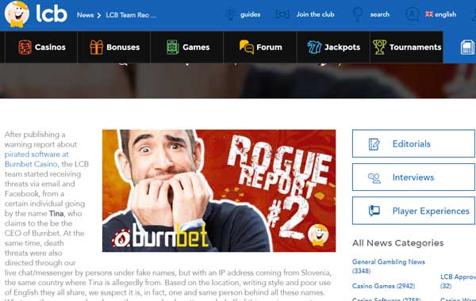476x301 pixels.
Task: Click the Rogue Report #2 Burnbet image
Action: 219,191
